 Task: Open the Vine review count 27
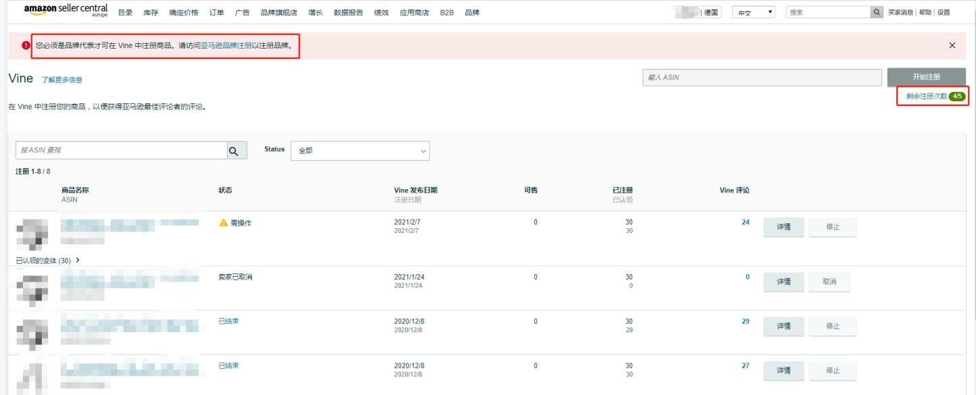pos(746,365)
